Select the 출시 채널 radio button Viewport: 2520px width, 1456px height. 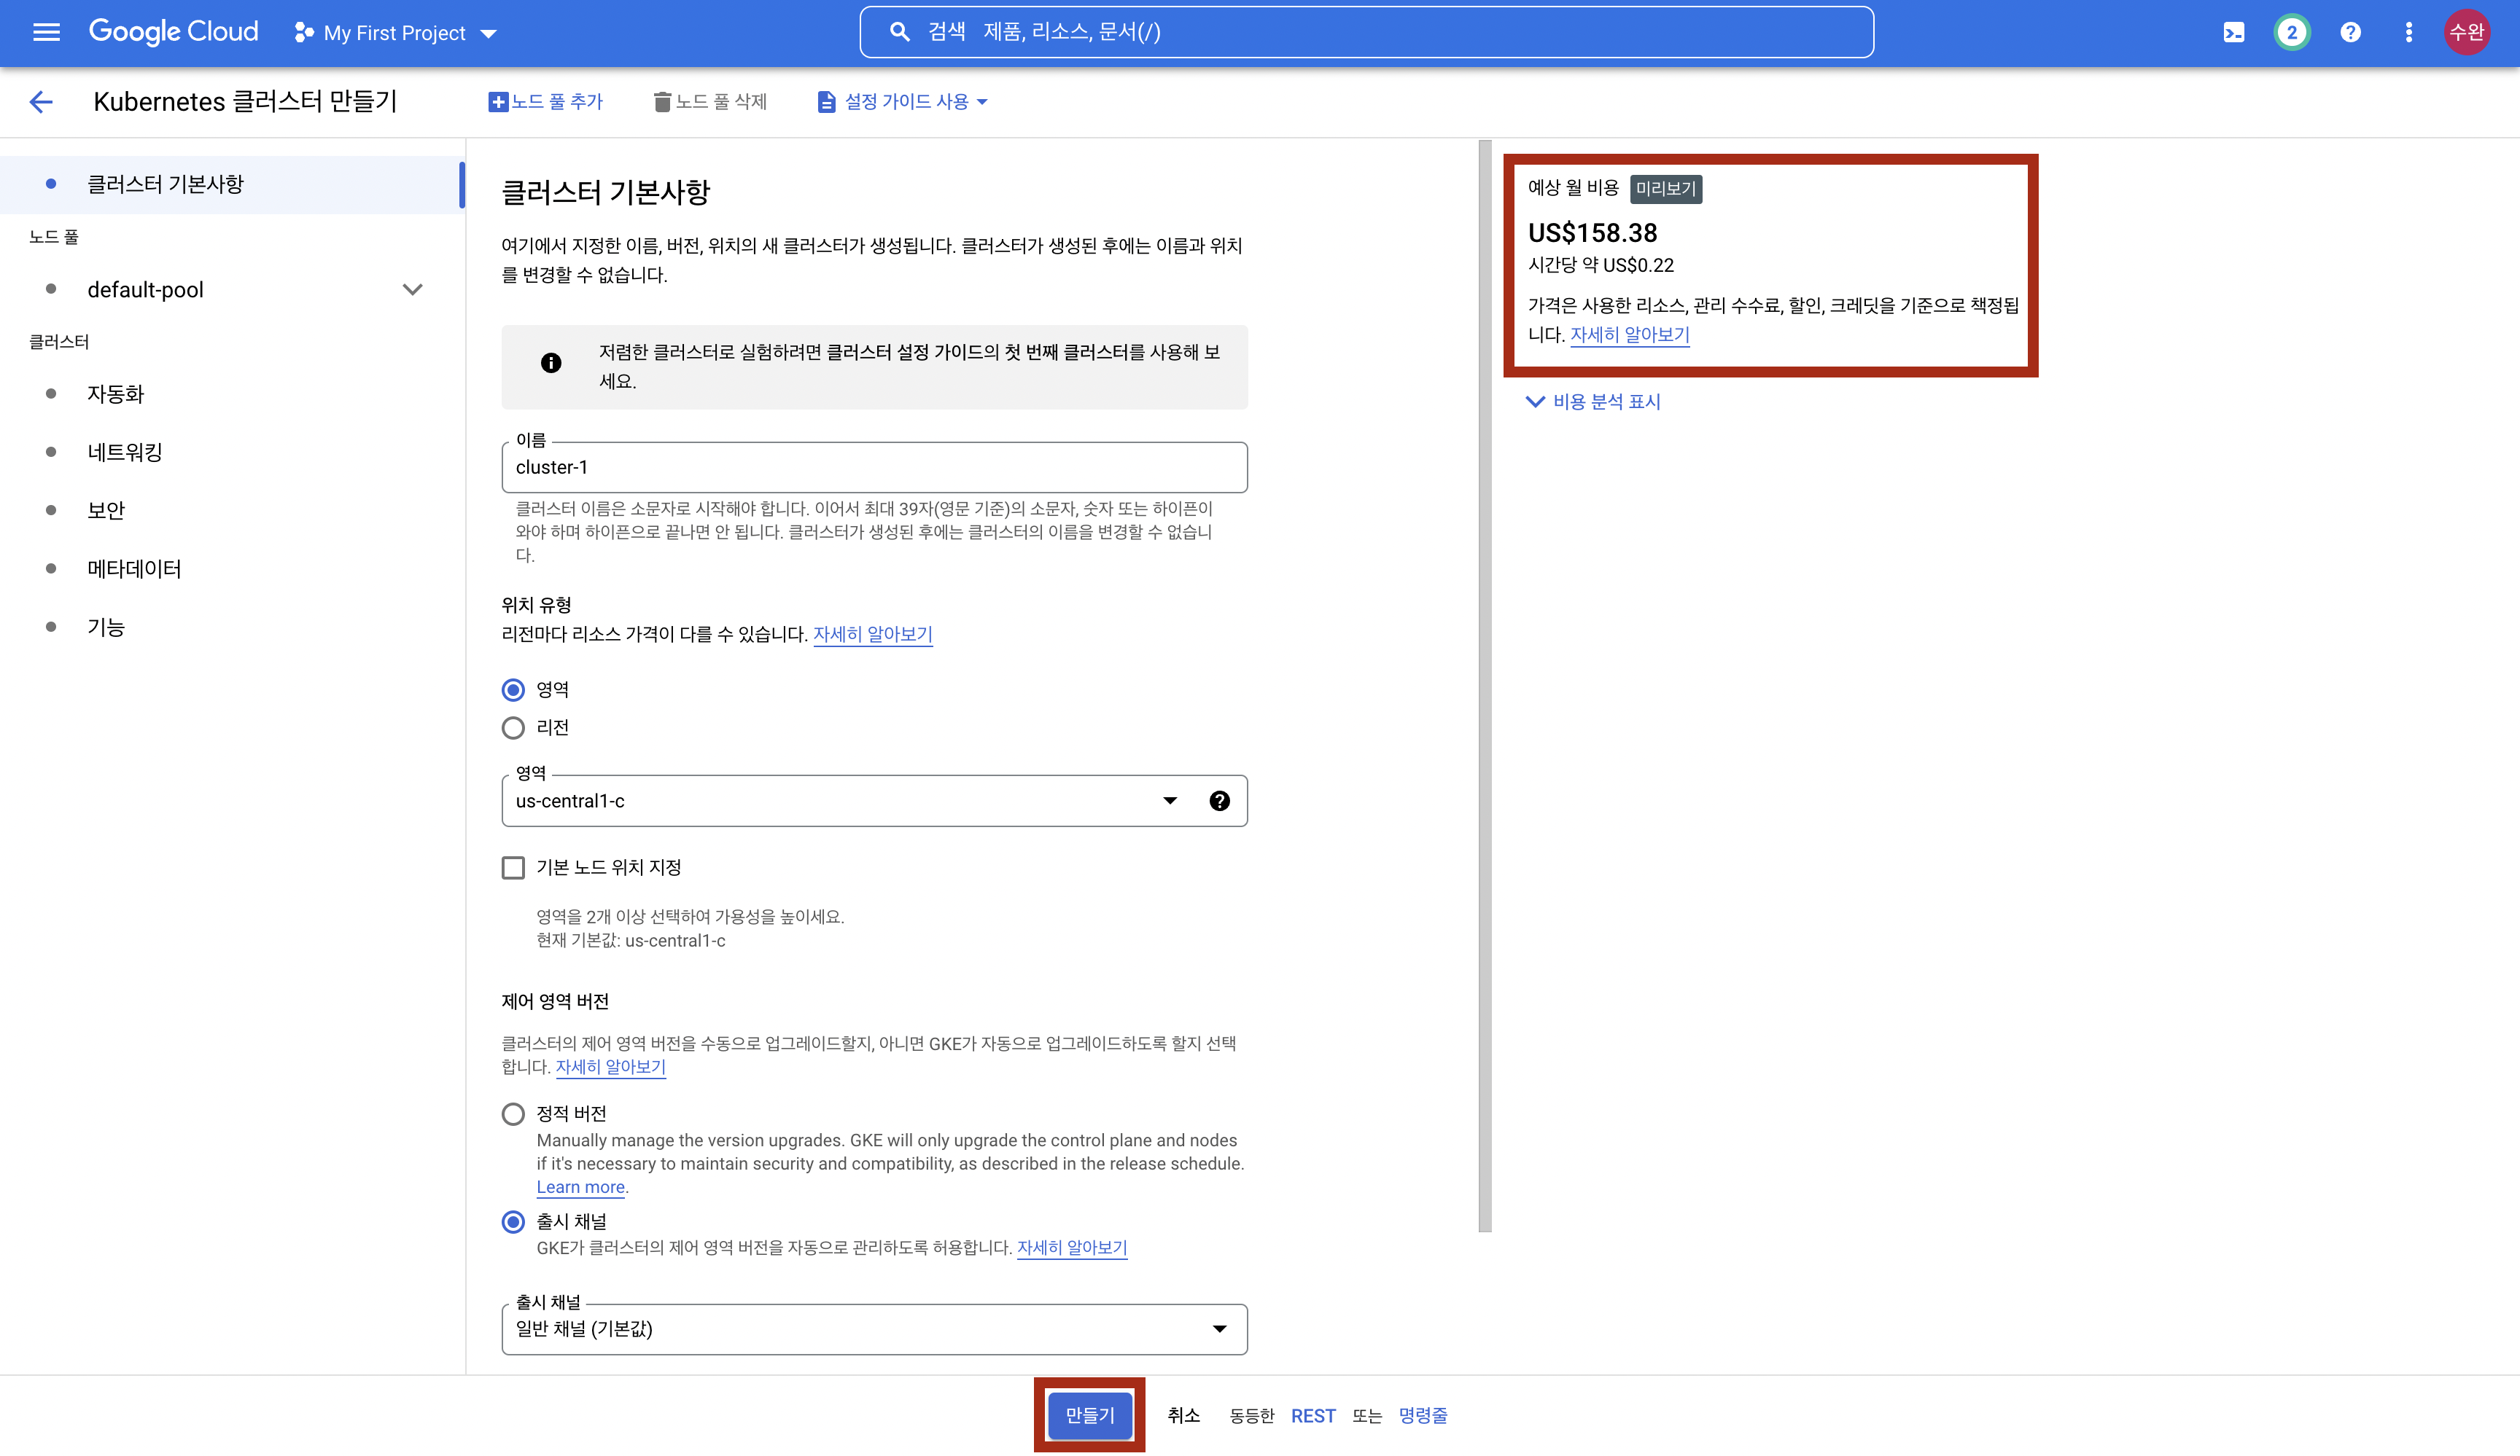click(513, 1221)
